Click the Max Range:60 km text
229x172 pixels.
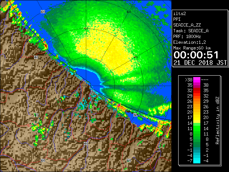coord(192,48)
